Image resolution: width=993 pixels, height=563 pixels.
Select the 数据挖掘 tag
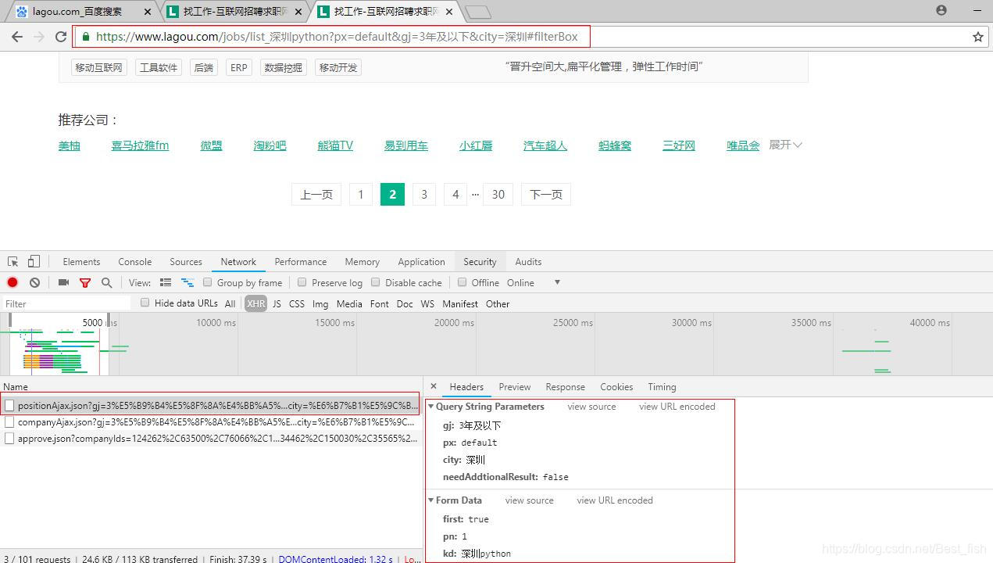pos(283,68)
